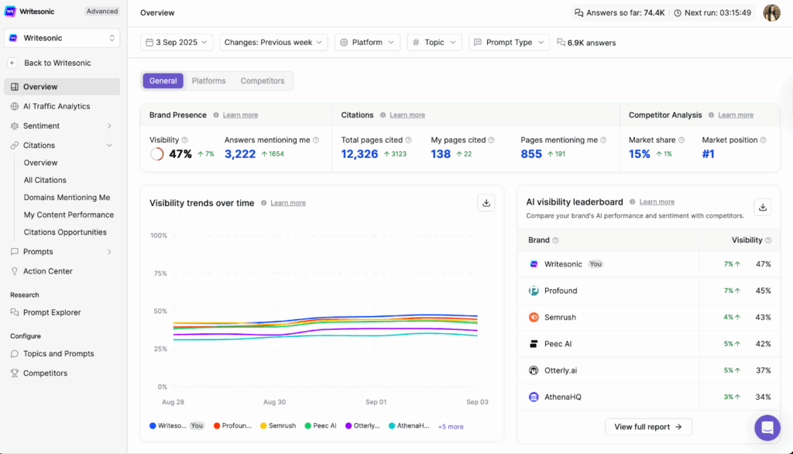The image size is (793, 454).
Task: Toggle the Semrush legend item off
Action: [277, 425]
